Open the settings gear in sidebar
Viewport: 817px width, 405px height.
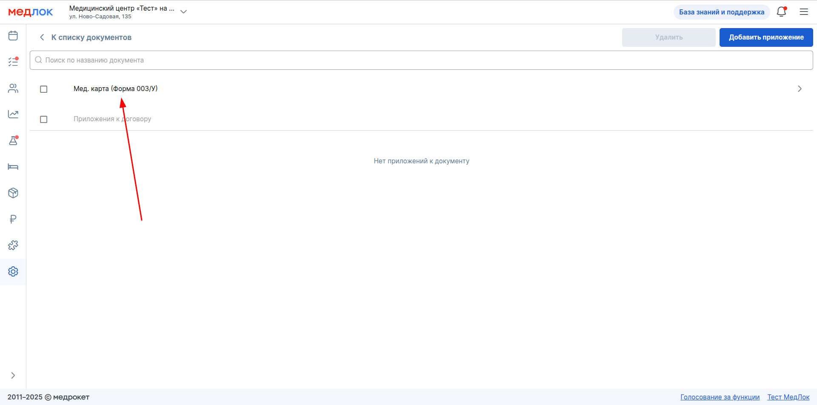click(13, 271)
